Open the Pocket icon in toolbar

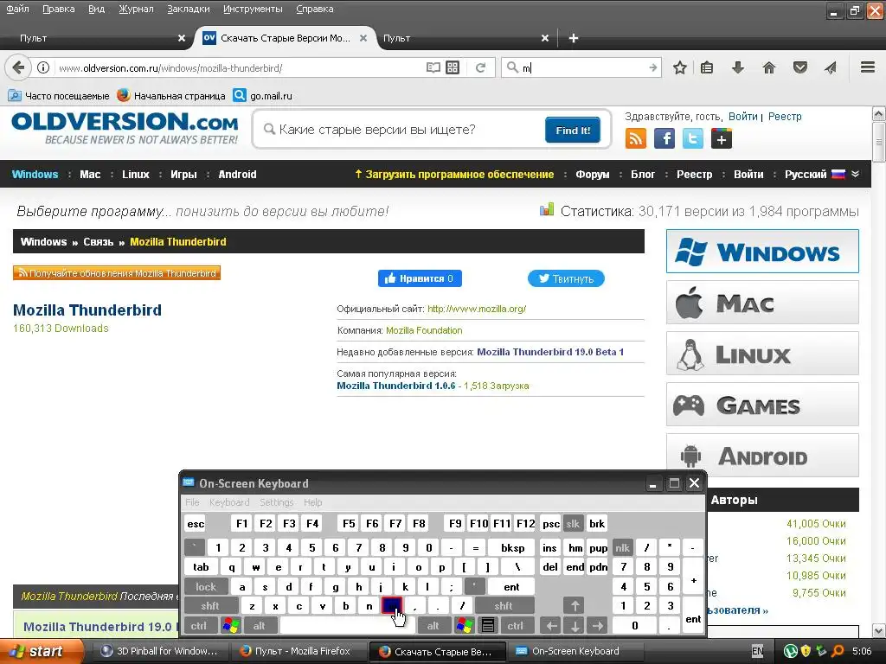coord(800,67)
